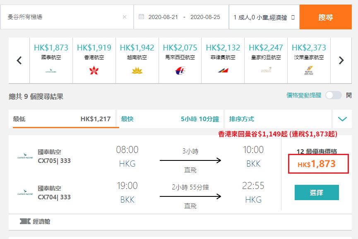358x239 pixels.
Task: Select the 最快 5小時 10分鐘 tab
Action: click(x=170, y=119)
